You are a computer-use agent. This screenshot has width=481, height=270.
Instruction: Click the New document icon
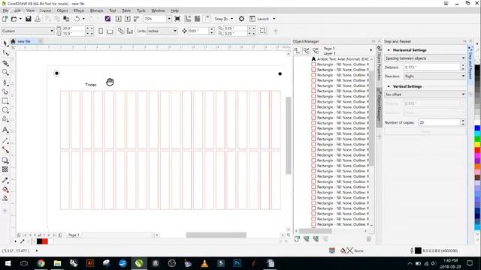tap(5, 19)
